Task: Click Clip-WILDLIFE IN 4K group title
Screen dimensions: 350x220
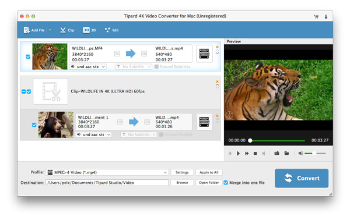Action: (x=107, y=91)
